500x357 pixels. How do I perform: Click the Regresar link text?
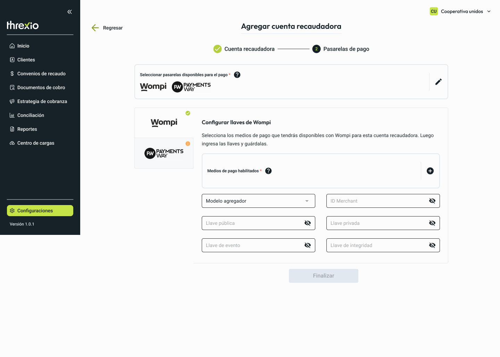click(113, 28)
